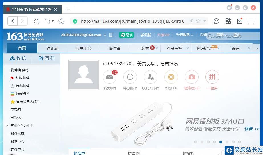Close the 网易邮箱6.0版 browser tab
This screenshot has width=263, height=155.
pos(56,10)
